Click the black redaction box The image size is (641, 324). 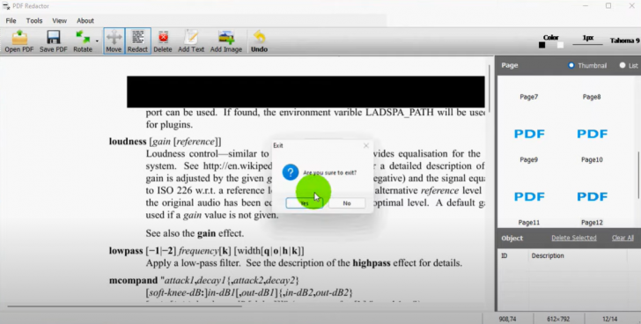click(306, 92)
